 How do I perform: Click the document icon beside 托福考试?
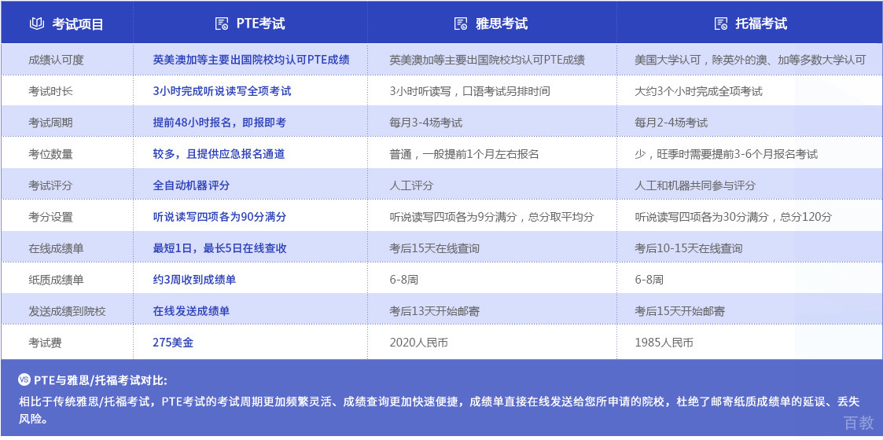tap(721, 24)
